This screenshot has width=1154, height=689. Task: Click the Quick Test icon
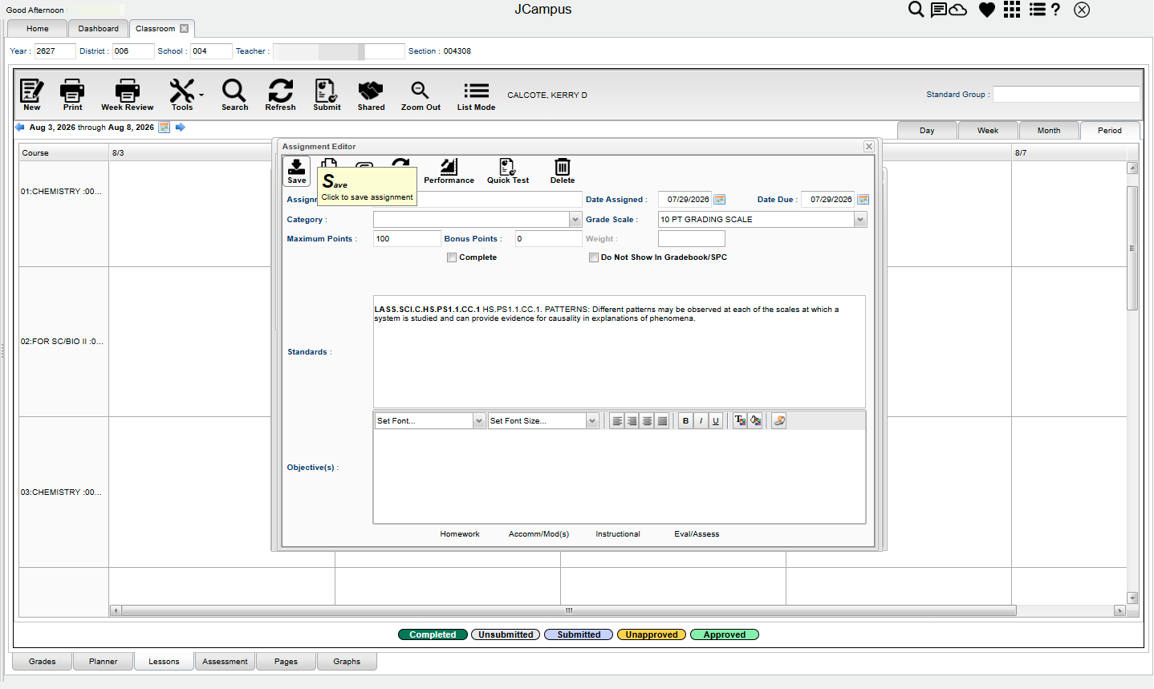coord(508,171)
